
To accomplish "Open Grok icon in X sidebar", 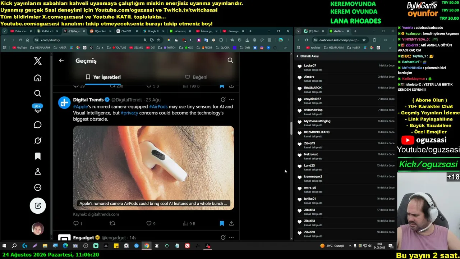I will (38, 141).
